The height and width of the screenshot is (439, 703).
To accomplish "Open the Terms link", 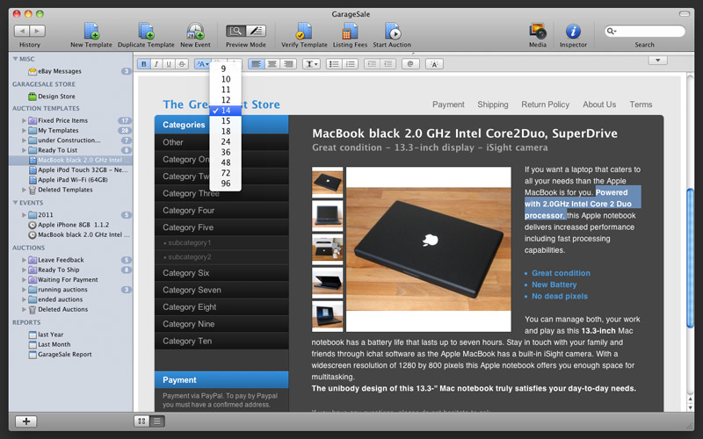I will (x=641, y=104).
